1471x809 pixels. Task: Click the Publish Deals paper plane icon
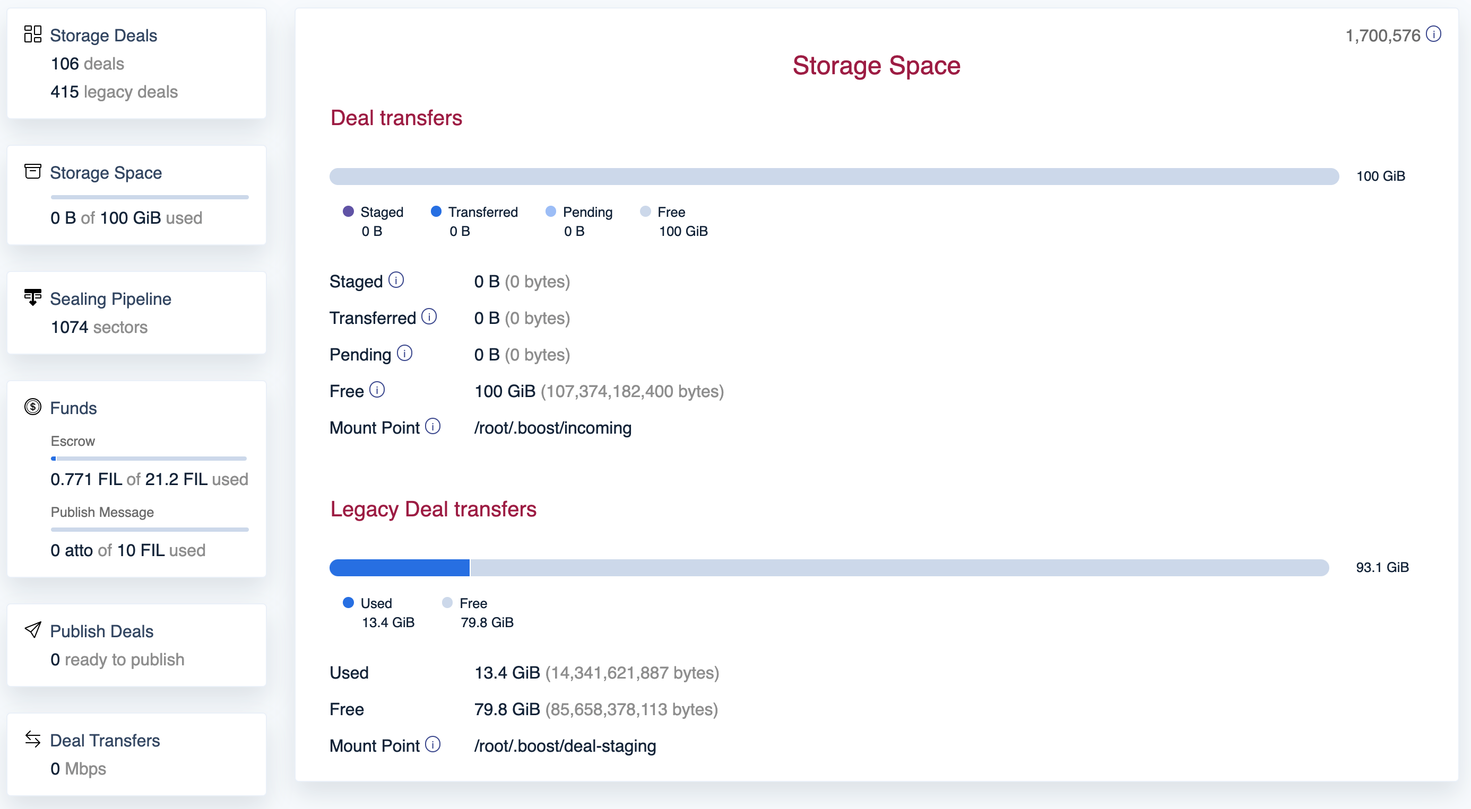tap(32, 630)
